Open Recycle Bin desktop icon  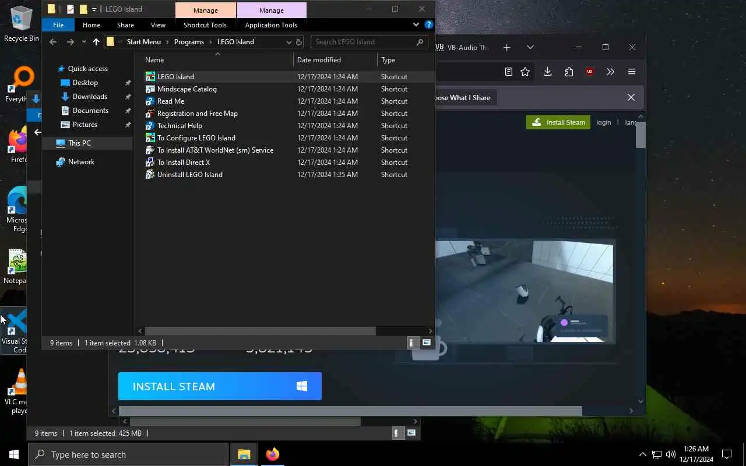pyautogui.click(x=22, y=23)
